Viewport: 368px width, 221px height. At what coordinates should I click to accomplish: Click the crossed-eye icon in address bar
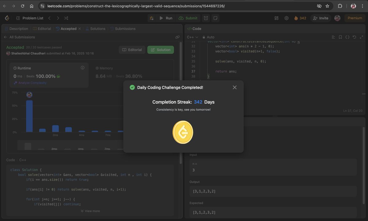[x=319, y=6]
